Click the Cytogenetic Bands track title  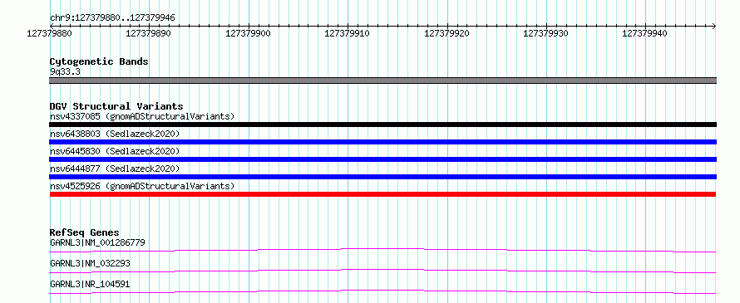99,61
